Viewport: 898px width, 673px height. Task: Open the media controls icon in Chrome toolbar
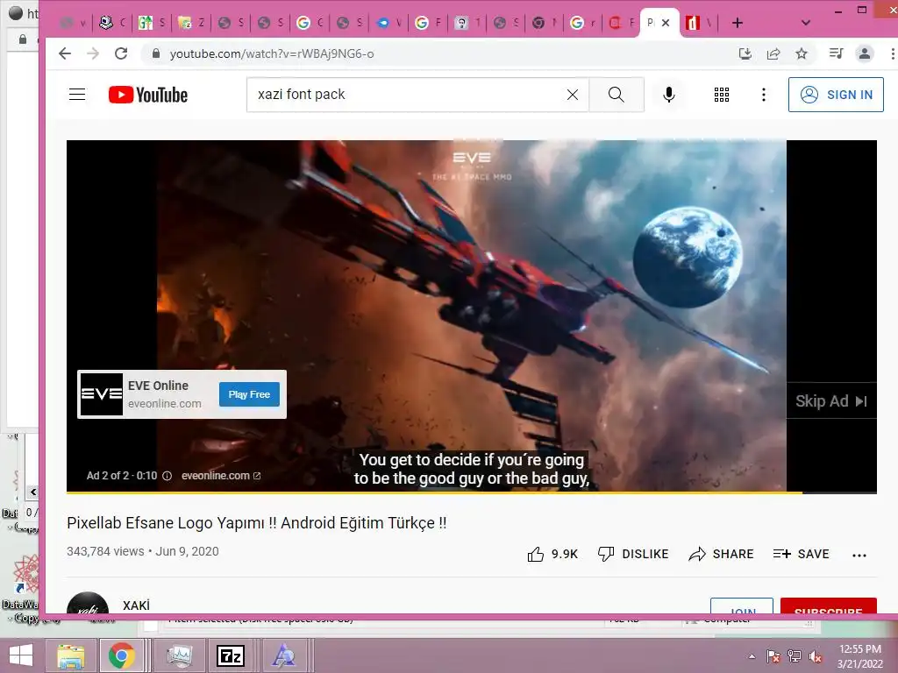pos(836,53)
